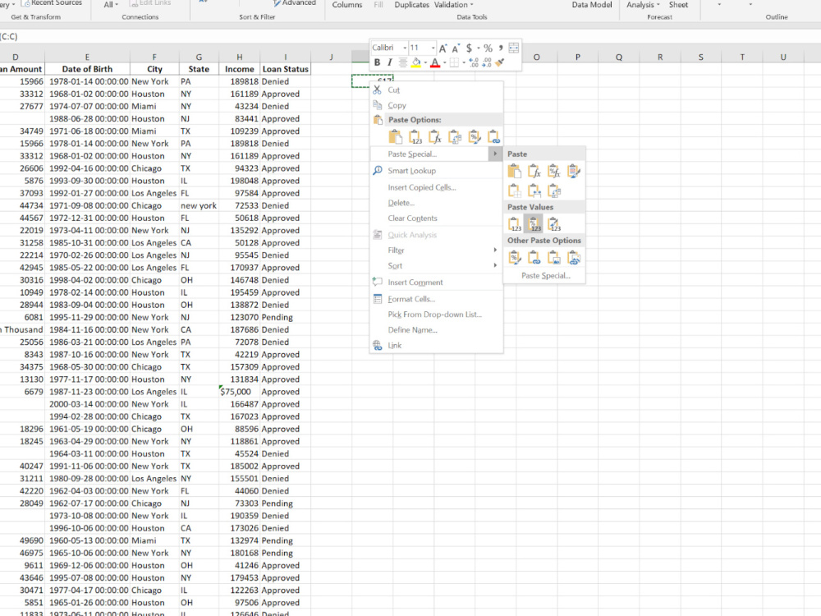Viewport: 821px width, 616px height.
Task: Choose Paste Link icon in context menu Paste Options row
Action: [493, 137]
